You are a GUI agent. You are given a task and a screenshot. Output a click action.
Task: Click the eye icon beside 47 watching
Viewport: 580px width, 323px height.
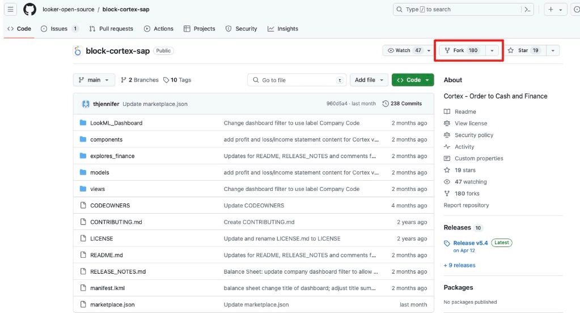(x=447, y=182)
